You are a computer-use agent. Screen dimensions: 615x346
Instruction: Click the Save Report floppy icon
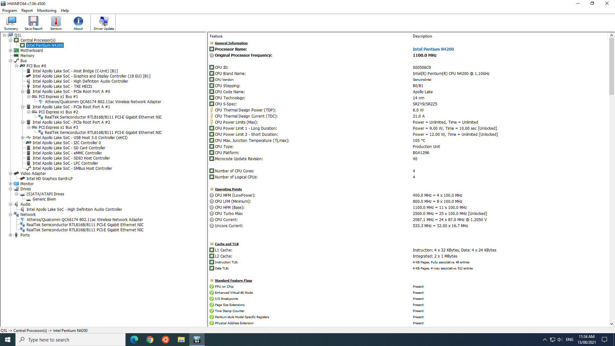33,23
